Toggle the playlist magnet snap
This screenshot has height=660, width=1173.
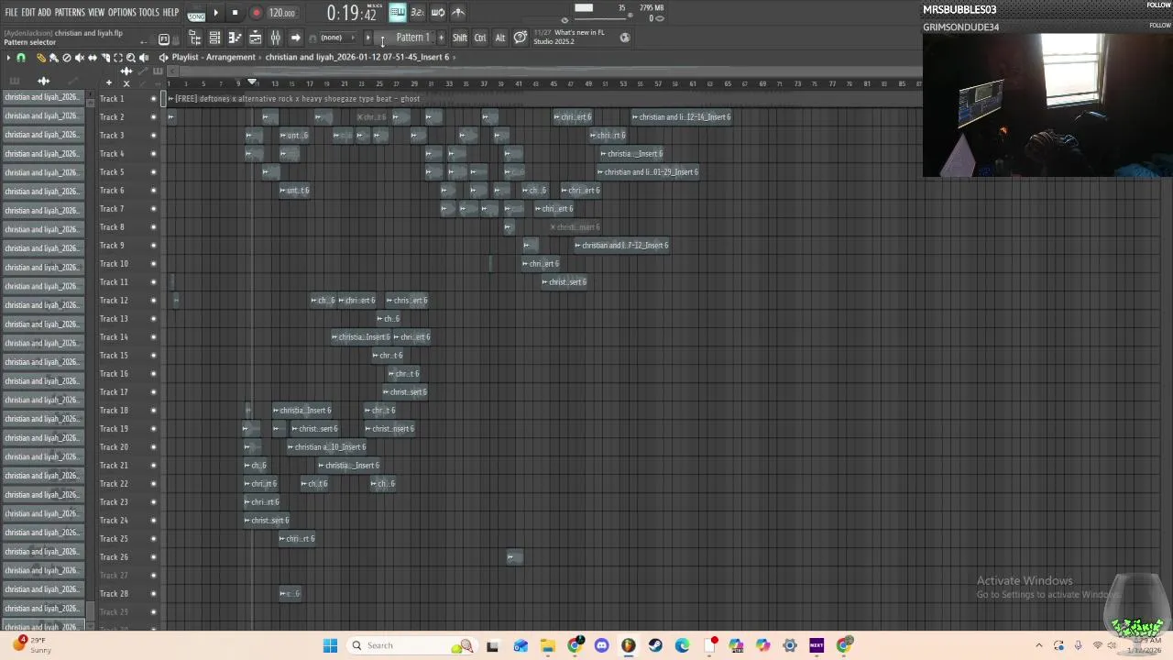click(x=20, y=58)
